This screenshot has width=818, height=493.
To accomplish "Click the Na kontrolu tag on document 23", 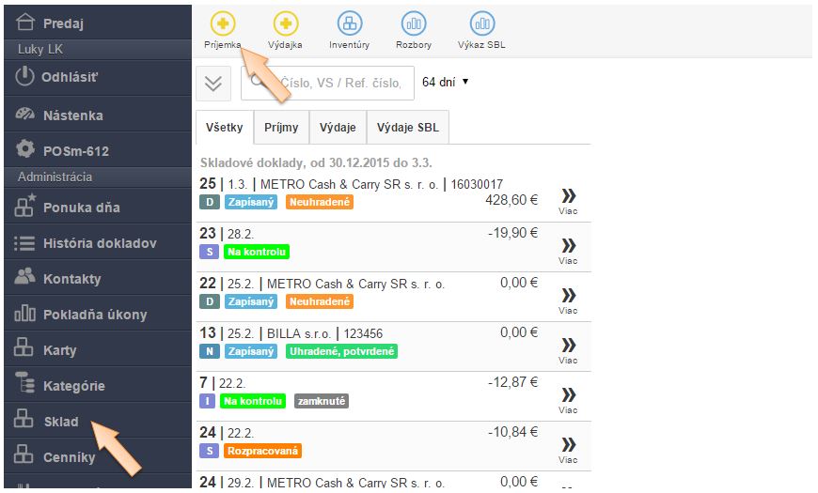I will click(x=254, y=252).
